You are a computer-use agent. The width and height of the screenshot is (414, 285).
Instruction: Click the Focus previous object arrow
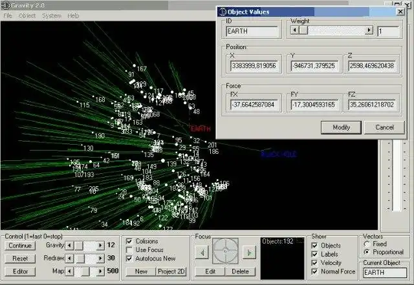202,253
